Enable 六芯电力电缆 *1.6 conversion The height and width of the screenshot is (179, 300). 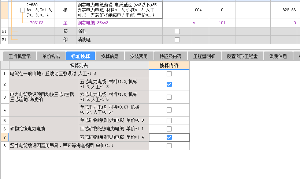click(169, 97)
